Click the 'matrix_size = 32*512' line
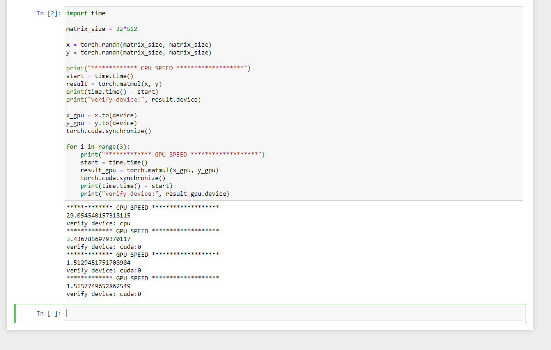 click(x=102, y=29)
